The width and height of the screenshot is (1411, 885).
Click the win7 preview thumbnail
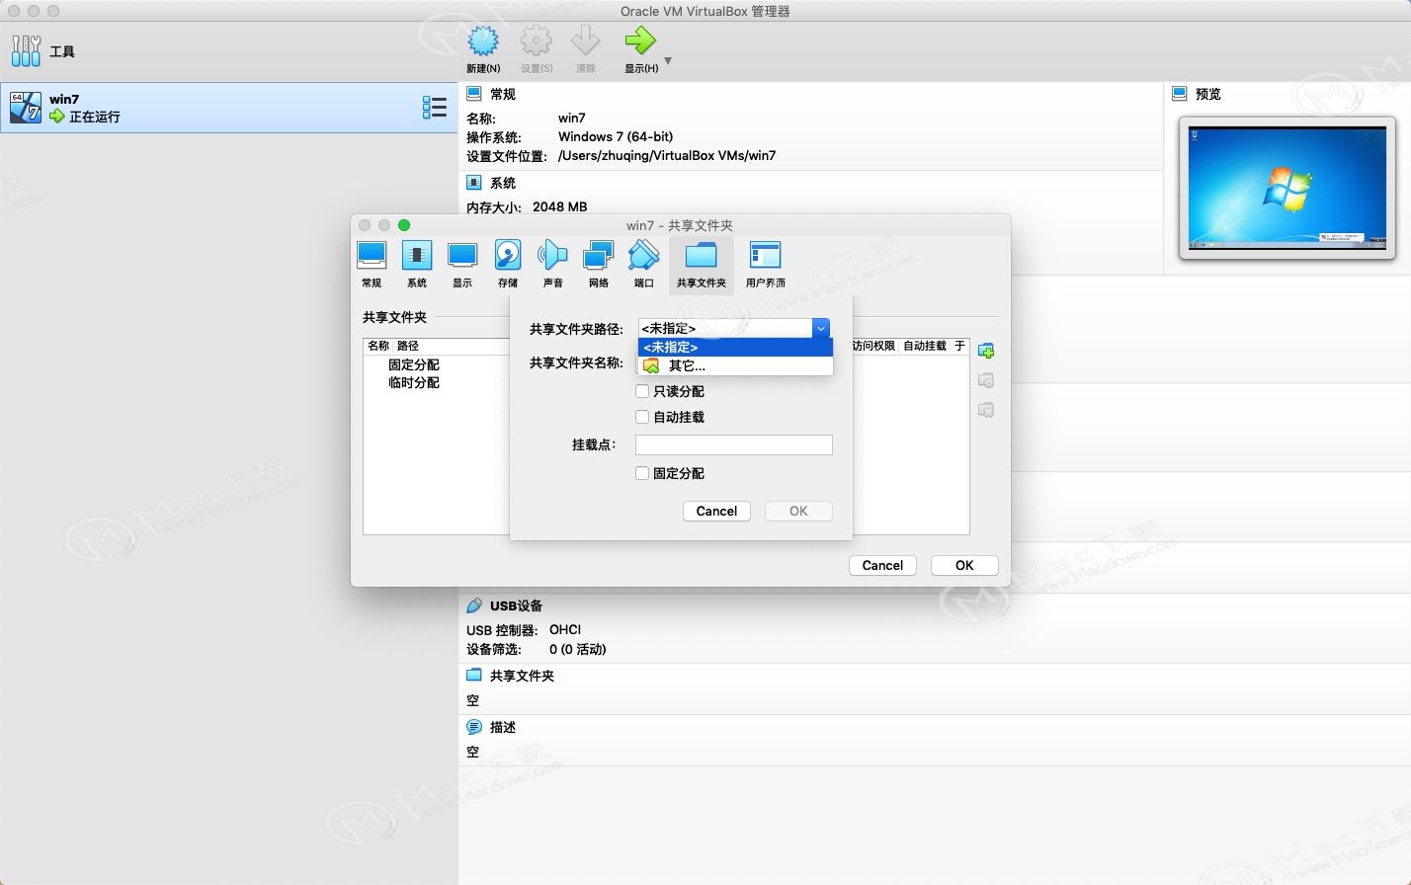click(x=1287, y=188)
